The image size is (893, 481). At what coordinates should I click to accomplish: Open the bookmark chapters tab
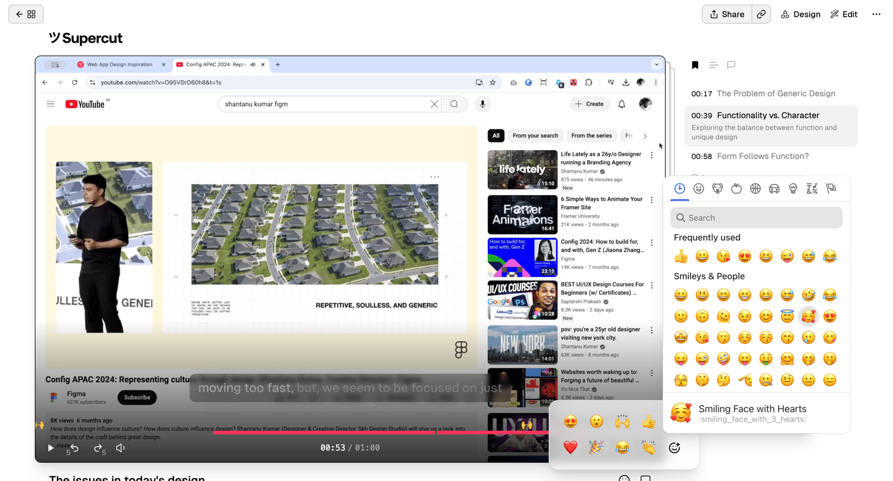coord(695,65)
